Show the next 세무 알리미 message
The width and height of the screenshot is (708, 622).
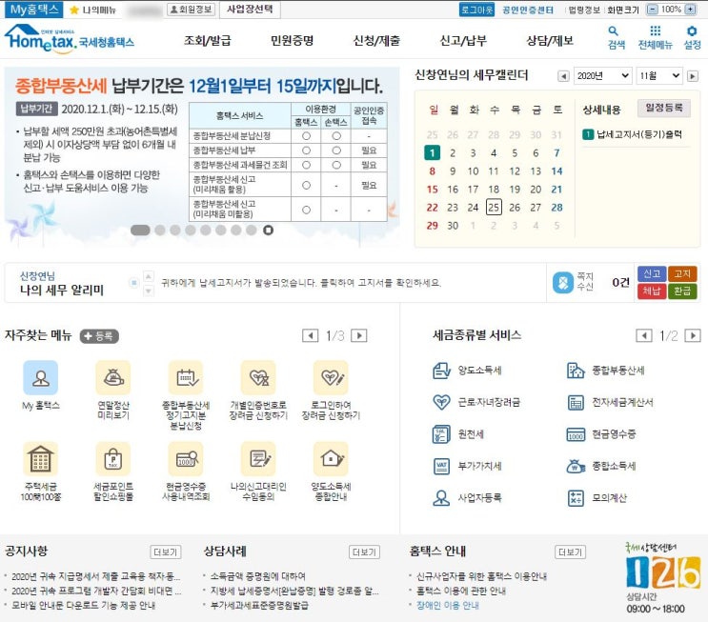point(149,291)
